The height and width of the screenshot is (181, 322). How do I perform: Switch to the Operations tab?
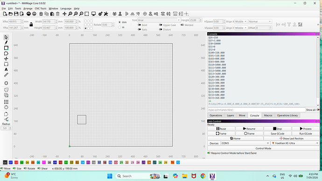pos(216,115)
